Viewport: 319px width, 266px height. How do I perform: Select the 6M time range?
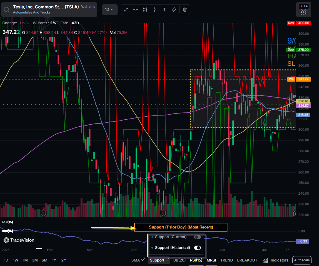click(44, 260)
